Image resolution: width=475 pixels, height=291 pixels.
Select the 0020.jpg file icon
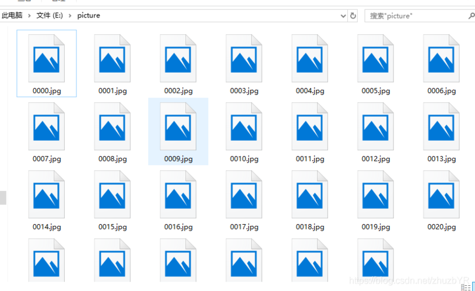[x=441, y=196]
